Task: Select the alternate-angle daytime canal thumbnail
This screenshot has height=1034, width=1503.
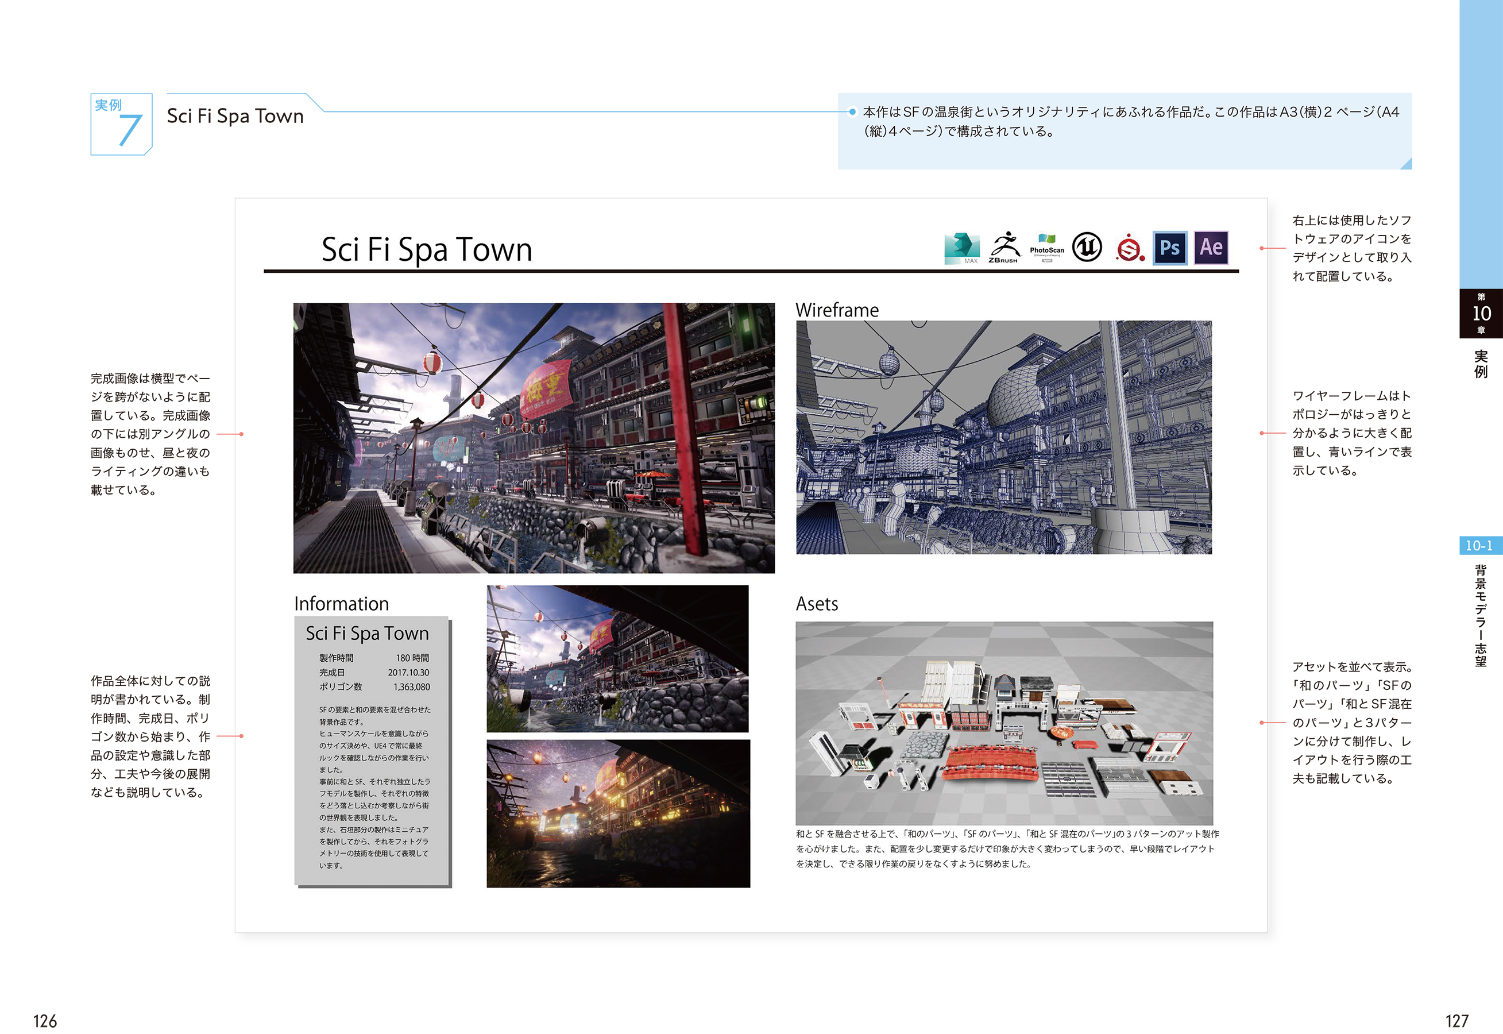Action: coord(617,658)
